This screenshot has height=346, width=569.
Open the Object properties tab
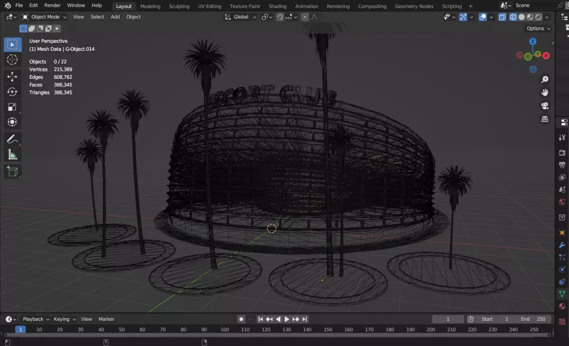(562, 233)
